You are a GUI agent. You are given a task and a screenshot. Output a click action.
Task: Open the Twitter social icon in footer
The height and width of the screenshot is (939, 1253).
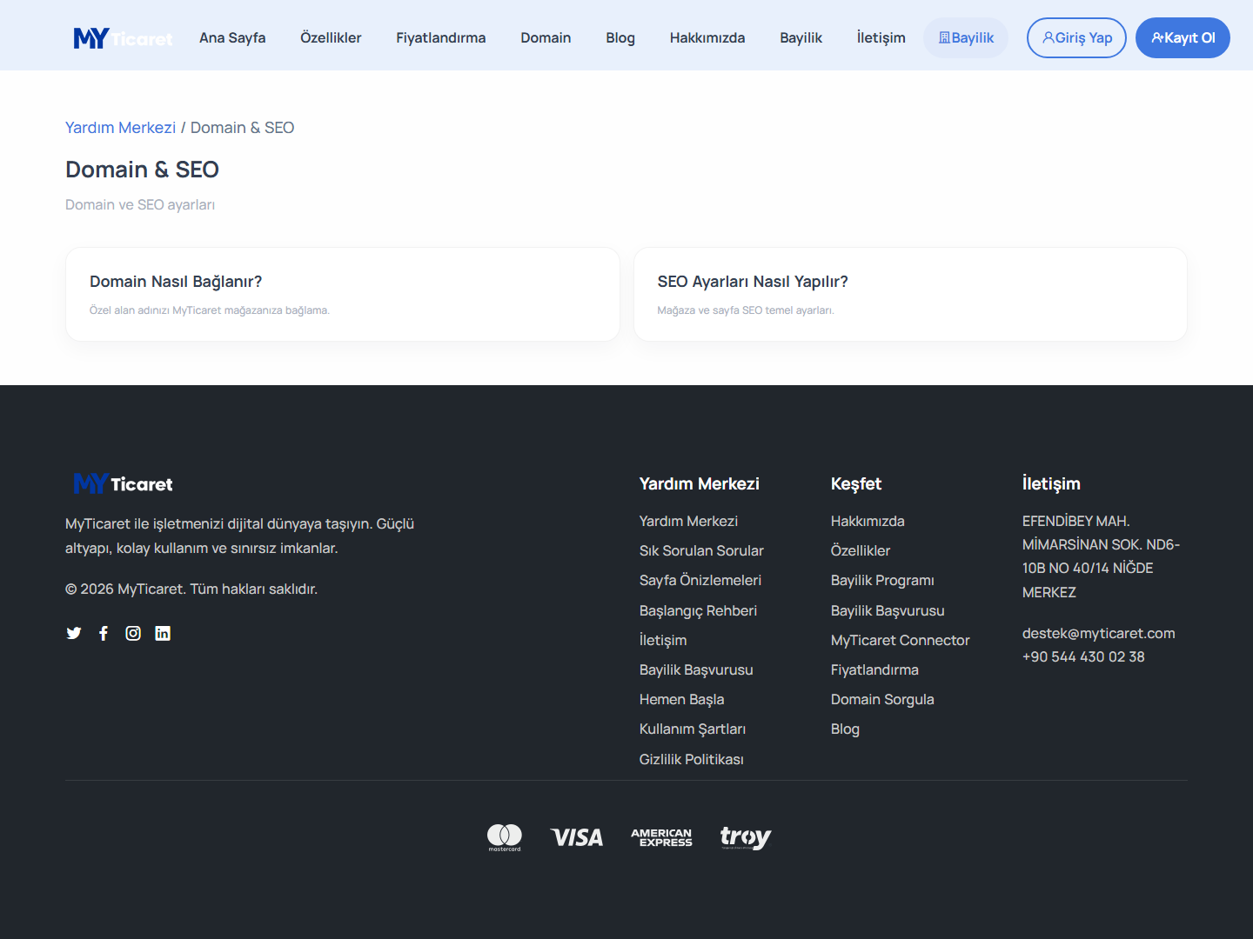coord(74,633)
